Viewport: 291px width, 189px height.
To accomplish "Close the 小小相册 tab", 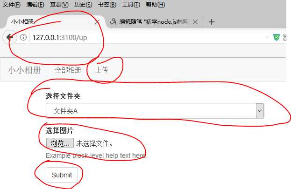I will tap(97, 22).
